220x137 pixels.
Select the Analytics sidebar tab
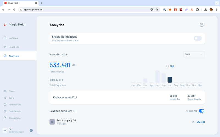pyautogui.click(x=14, y=56)
